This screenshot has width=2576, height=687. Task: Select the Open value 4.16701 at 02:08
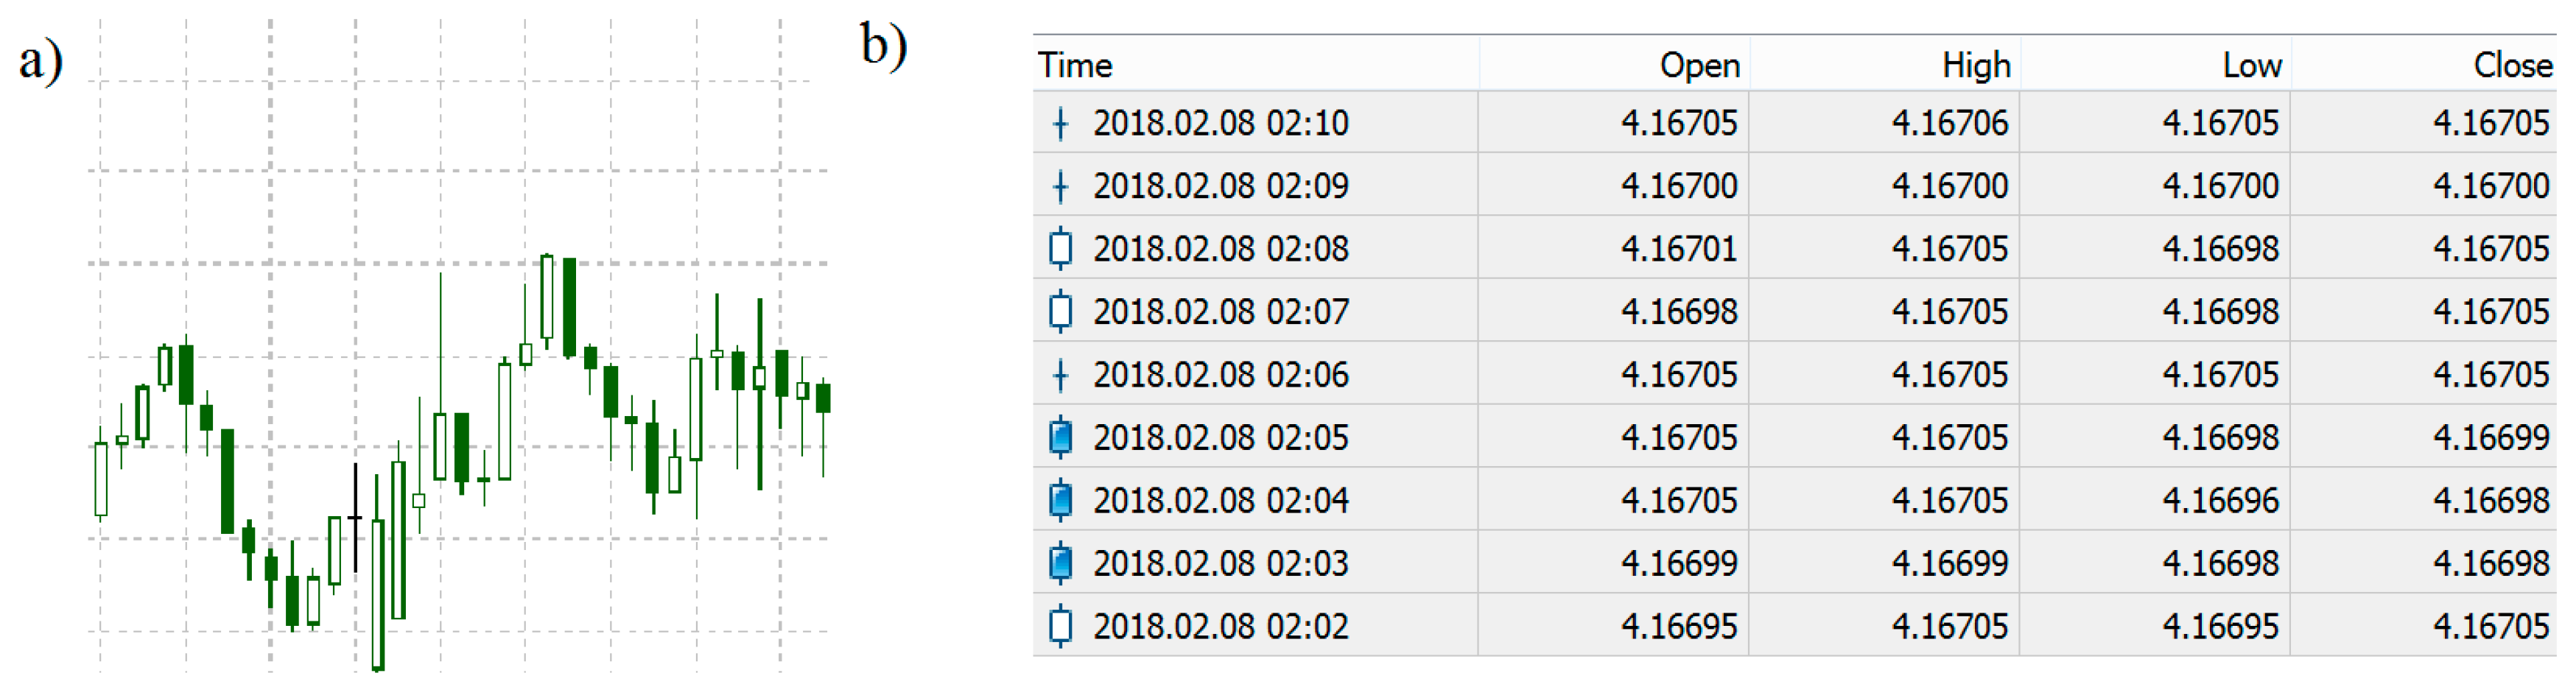(1679, 249)
